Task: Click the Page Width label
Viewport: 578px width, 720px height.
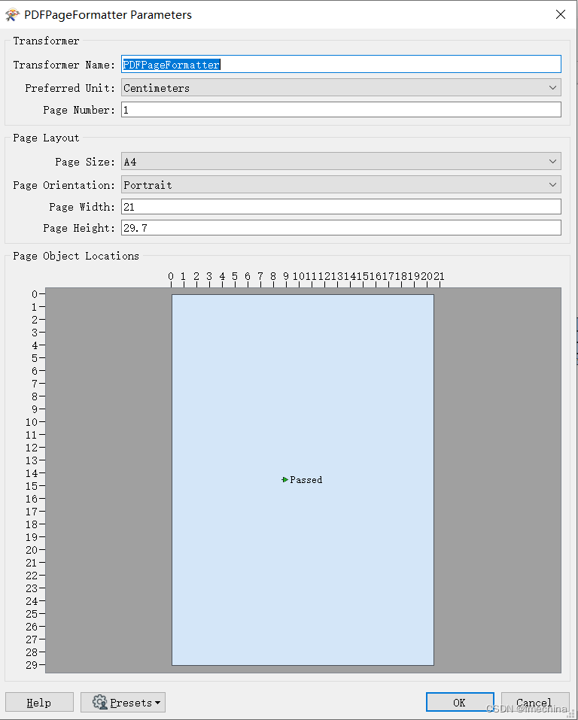Action: [x=82, y=207]
